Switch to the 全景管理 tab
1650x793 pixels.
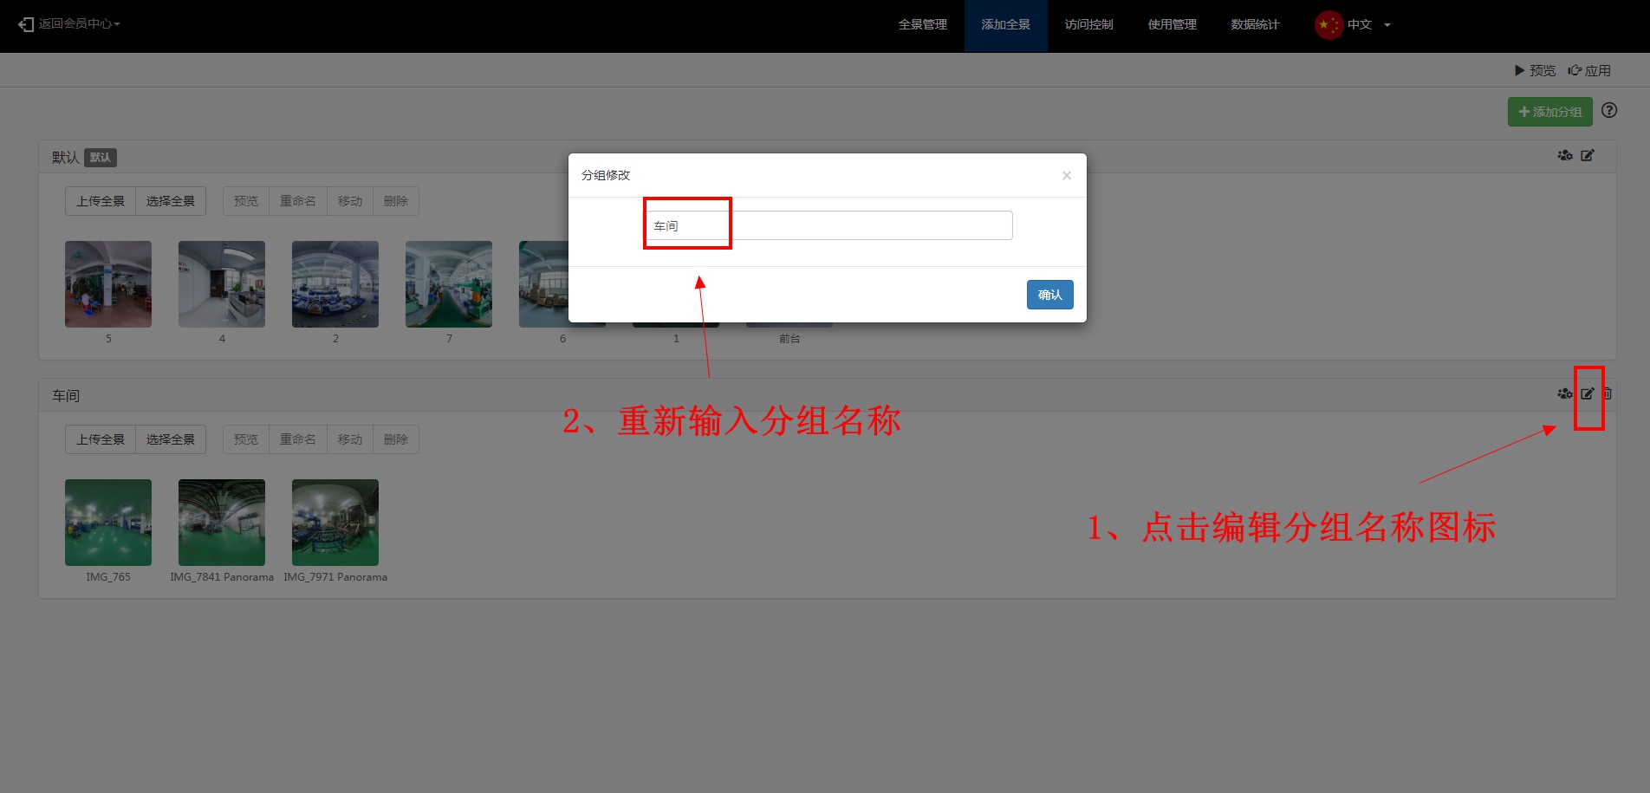[x=922, y=25]
